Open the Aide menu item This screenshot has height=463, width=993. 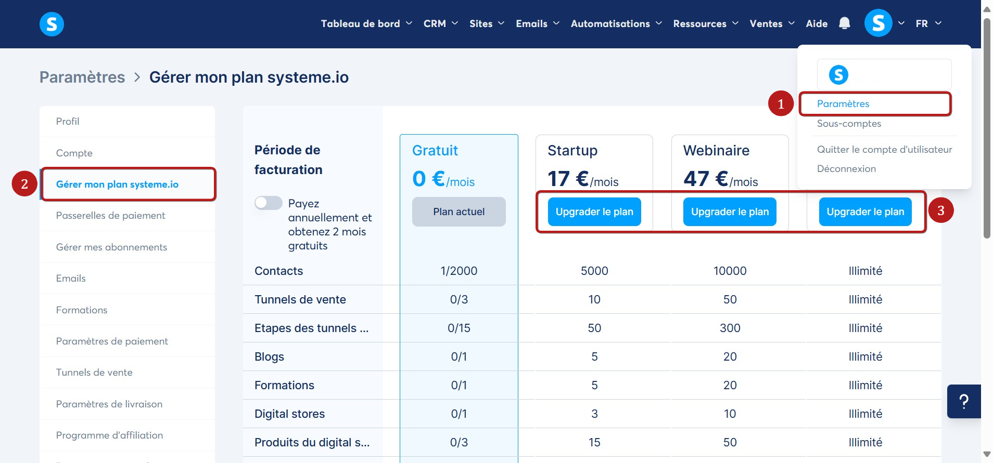817,23
